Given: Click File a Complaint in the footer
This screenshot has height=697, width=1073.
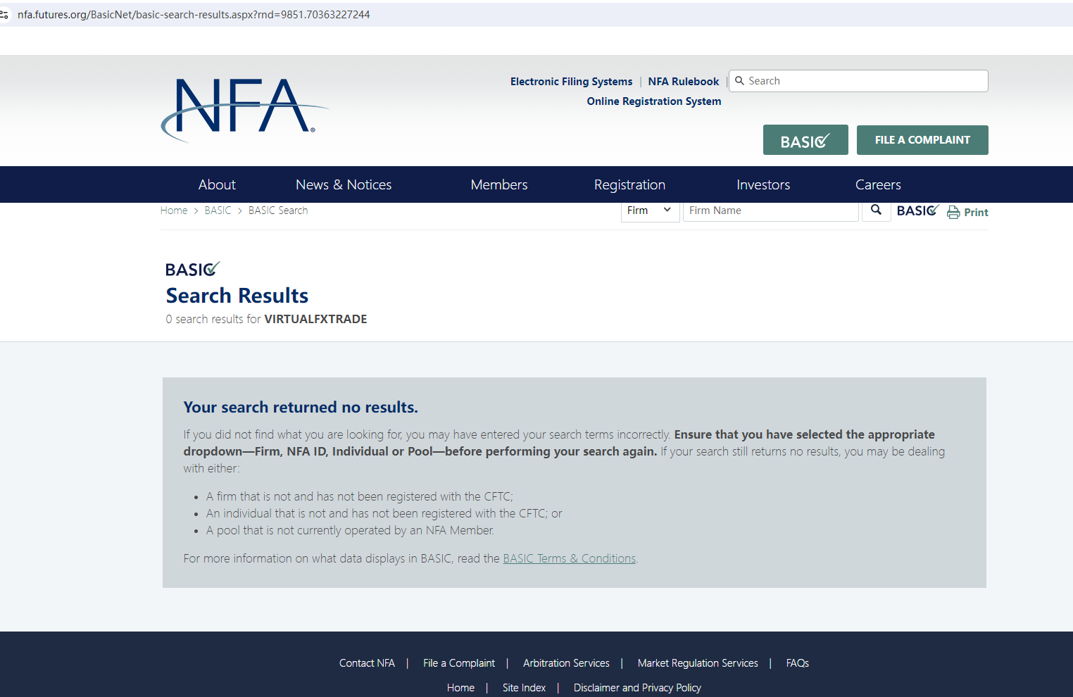Looking at the screenshot, I should (459, 663).
